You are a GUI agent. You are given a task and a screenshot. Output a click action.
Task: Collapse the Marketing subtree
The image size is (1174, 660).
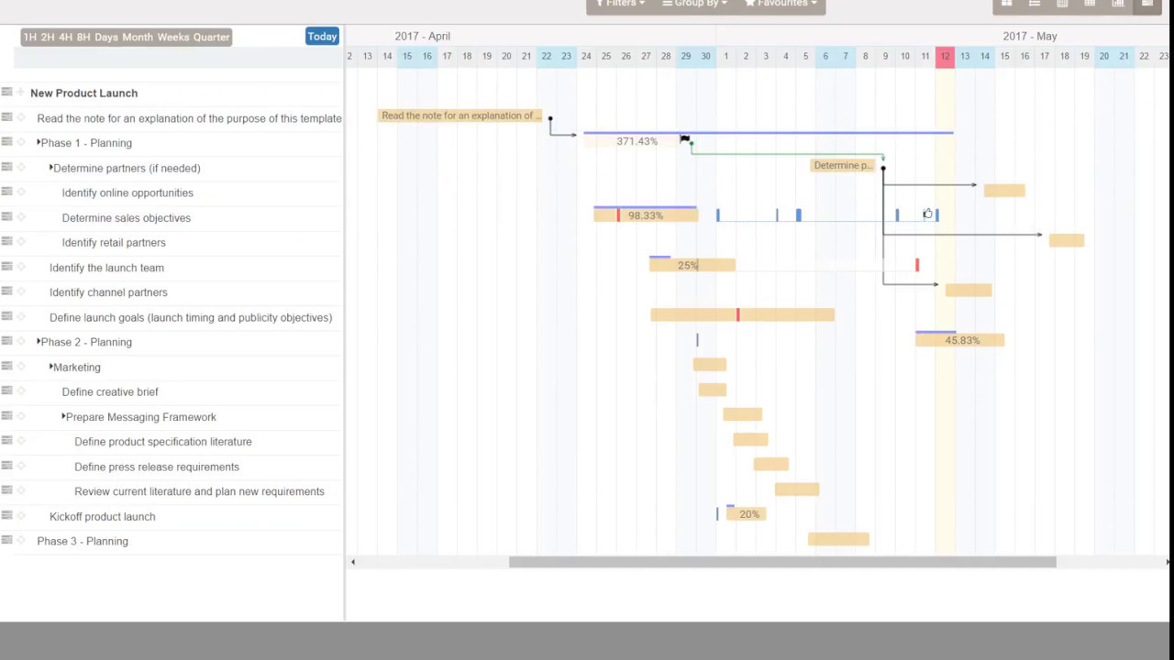click(x=51, y=366)
